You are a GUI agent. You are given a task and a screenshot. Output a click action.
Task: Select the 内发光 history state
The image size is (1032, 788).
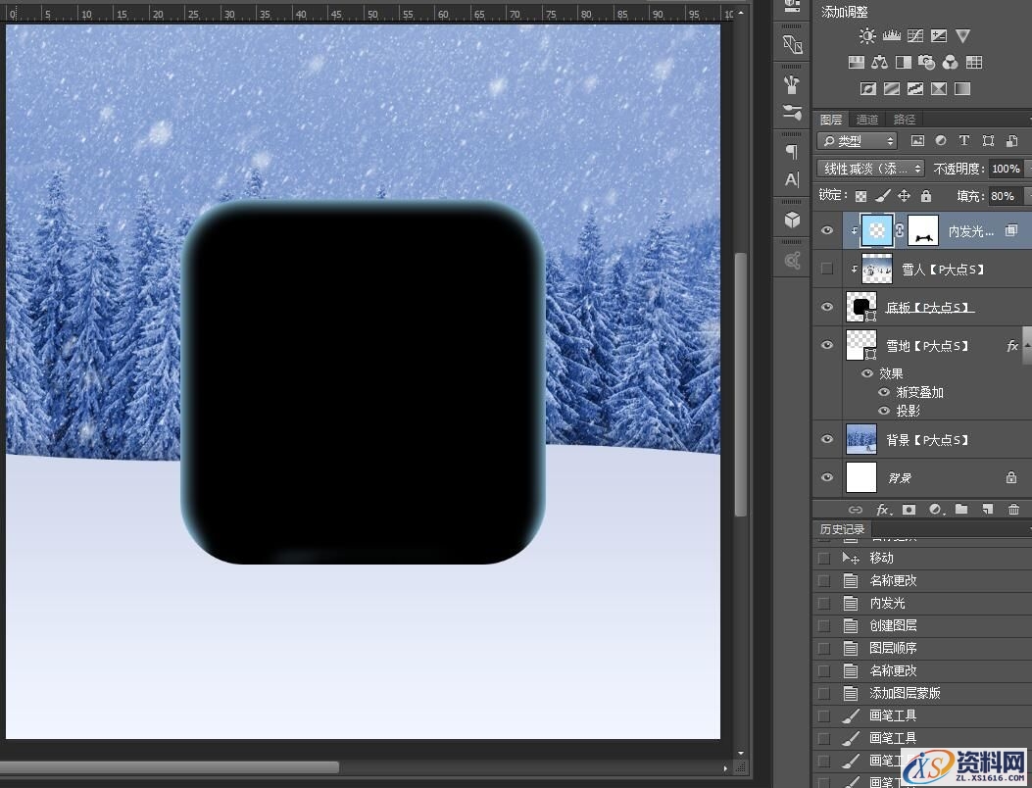(887, 603)
